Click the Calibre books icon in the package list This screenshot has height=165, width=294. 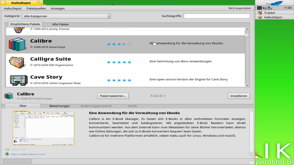17,44
